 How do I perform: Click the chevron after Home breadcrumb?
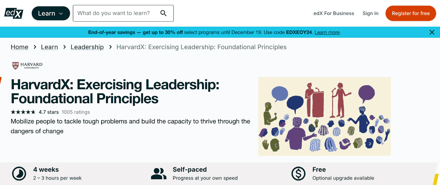click(35, 47)
